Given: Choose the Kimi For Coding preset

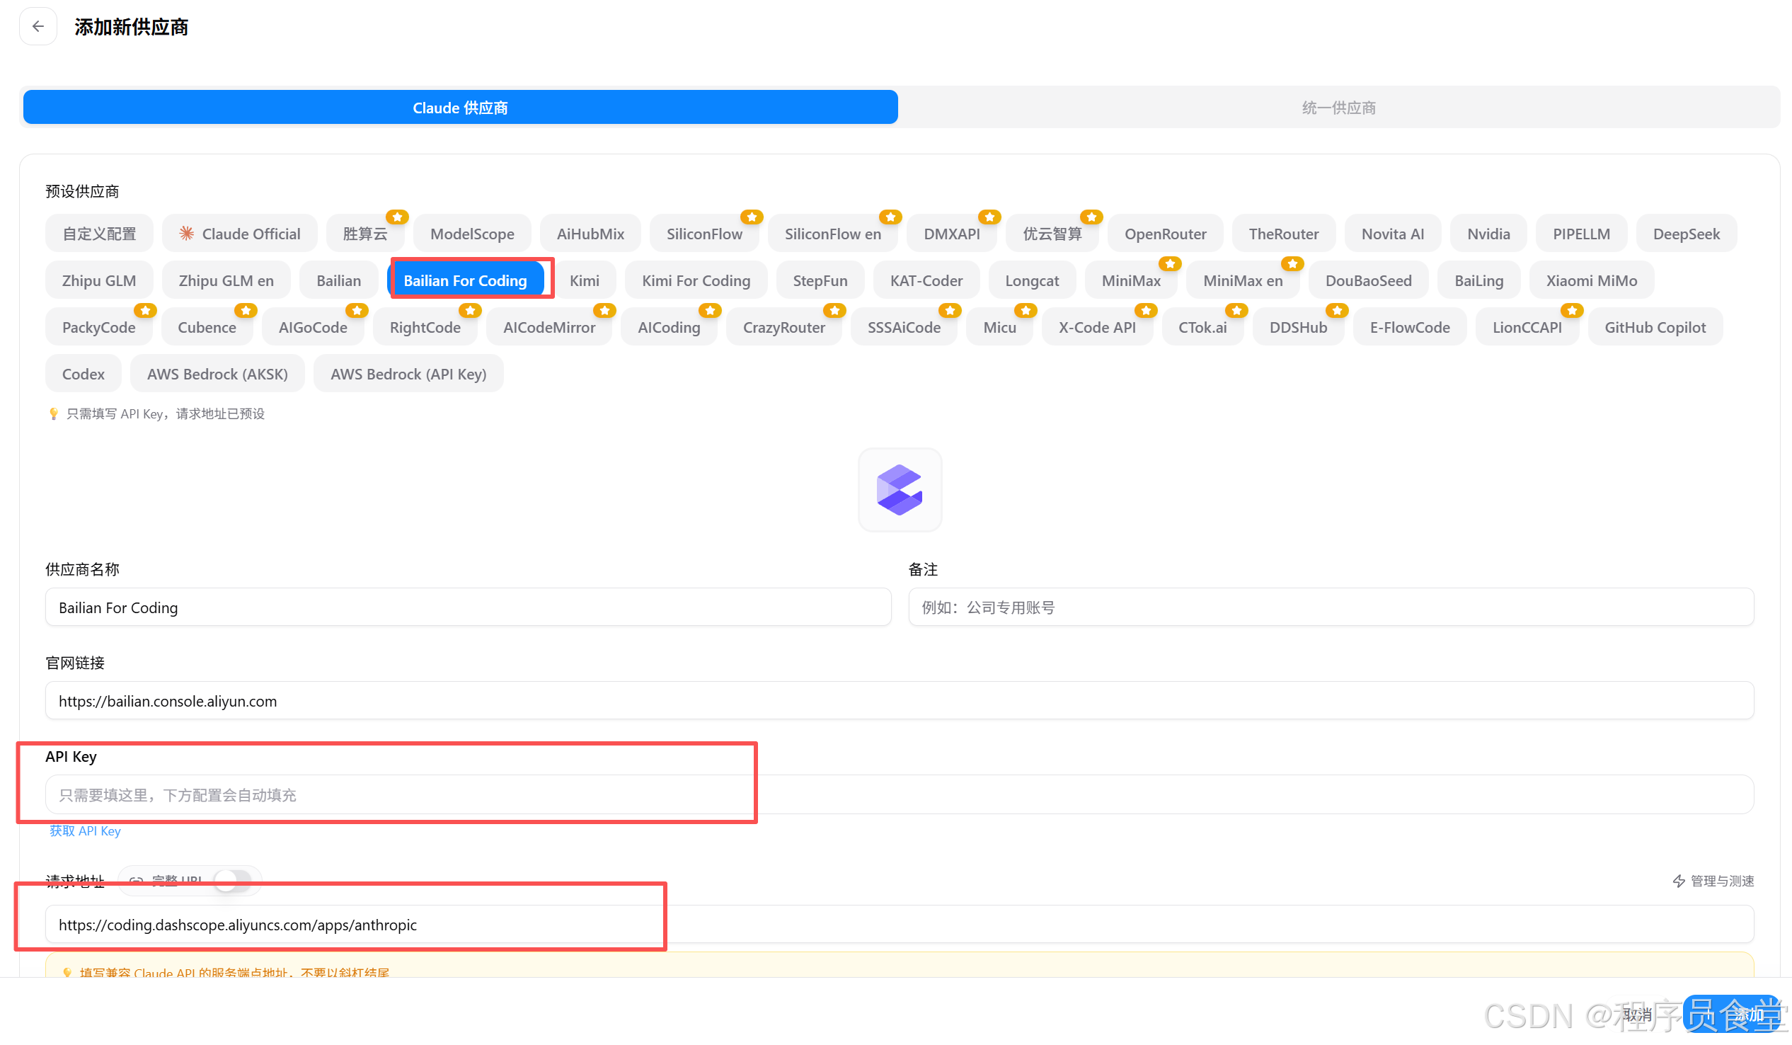Looking at the screenshot, I should coord(696,280).
